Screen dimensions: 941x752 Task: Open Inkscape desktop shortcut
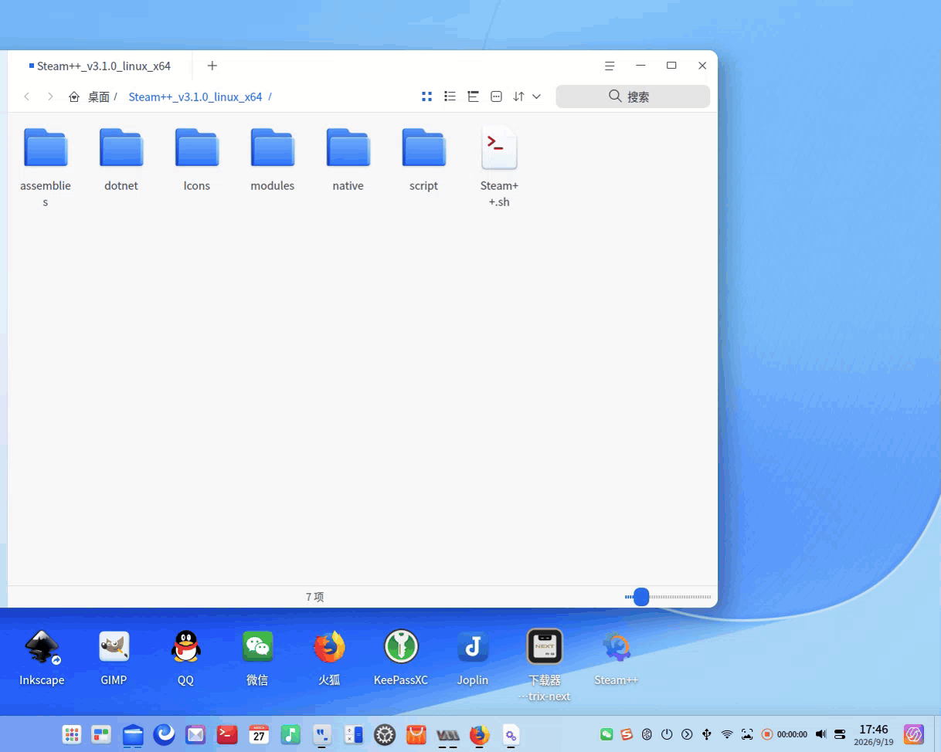pos(42,658)
